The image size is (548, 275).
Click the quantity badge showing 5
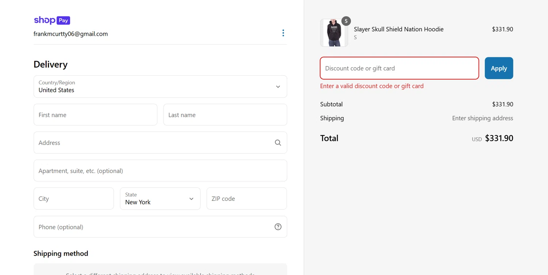[x=346, y=21]
